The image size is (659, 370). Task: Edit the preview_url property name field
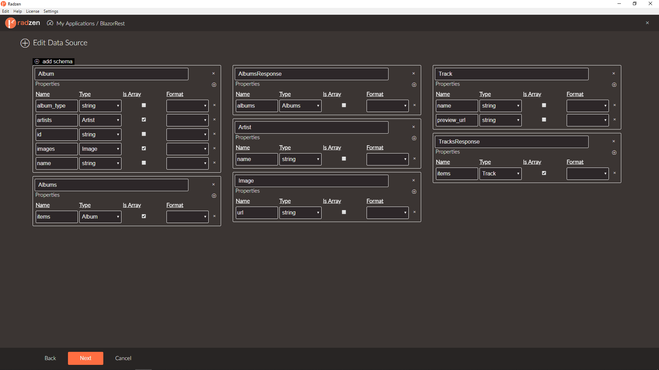coord(457,120)
